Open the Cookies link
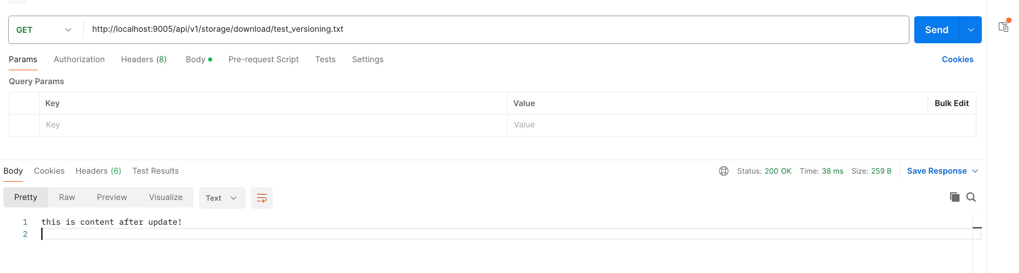1019x273 pixels. (957, 59)
